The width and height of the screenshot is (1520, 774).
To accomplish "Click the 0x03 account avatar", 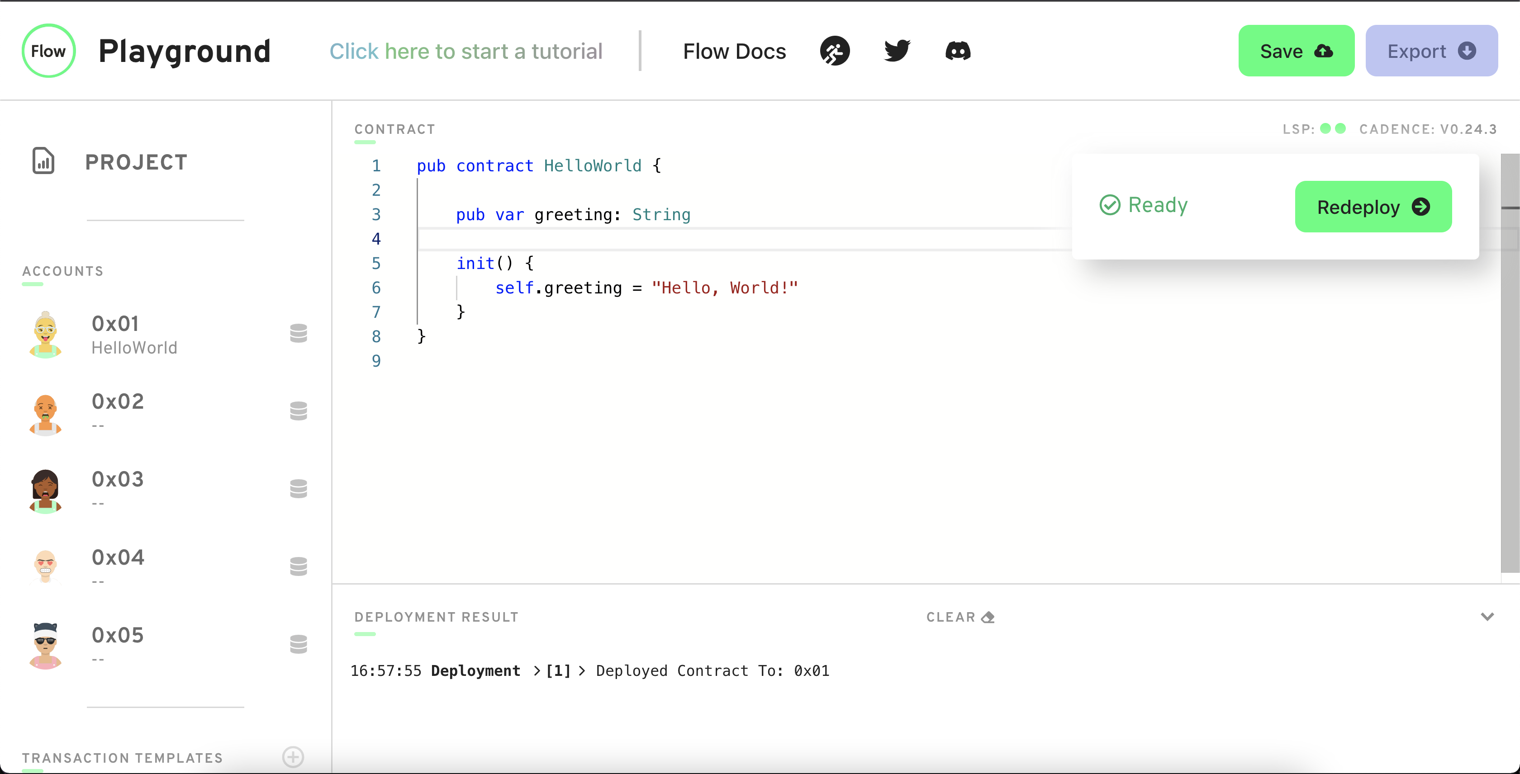I will (x=45, y=491).
